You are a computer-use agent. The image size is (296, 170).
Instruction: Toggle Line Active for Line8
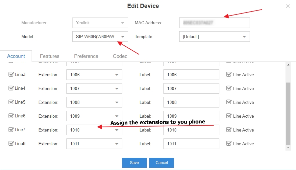[229, 144]
